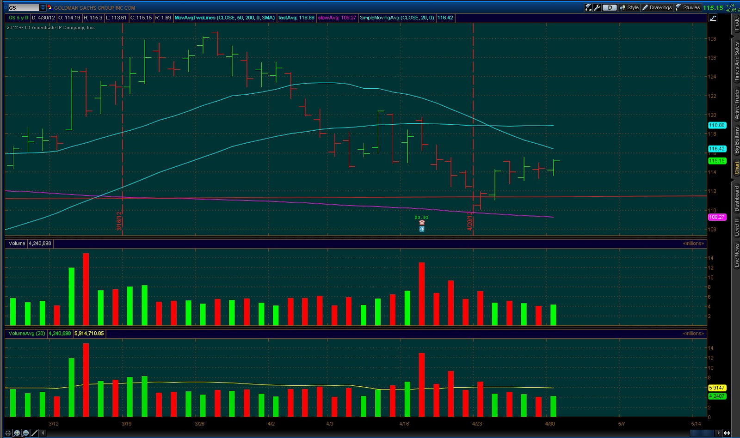Click the quick study flask icon
Image resolution: width=740 pixels, height=438 pixels.
pyautogui.click(x=588, y=7)
